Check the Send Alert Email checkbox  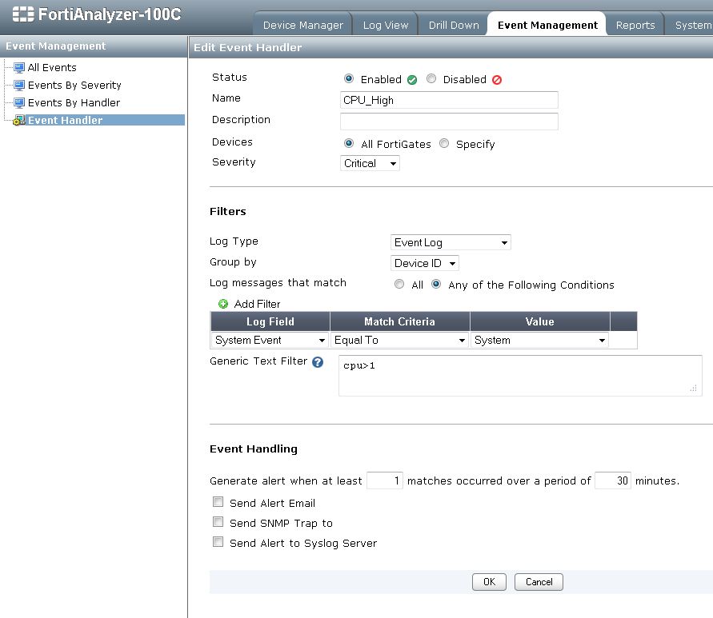(218, 502)
